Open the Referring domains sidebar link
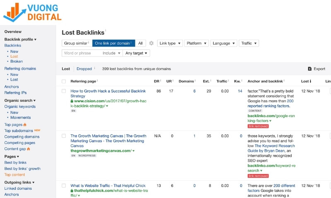 (20, 68)
